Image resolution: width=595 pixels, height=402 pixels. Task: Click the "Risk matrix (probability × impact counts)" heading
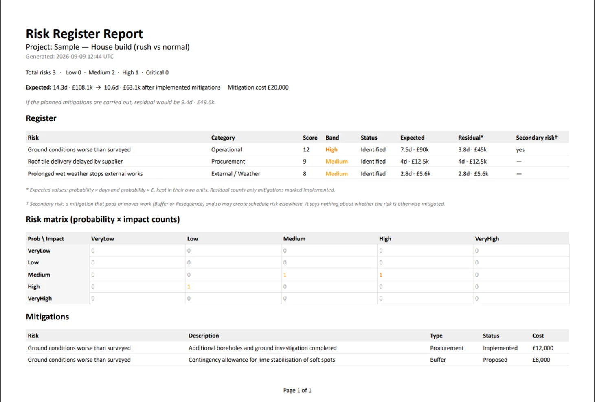(x=103, y=219)
